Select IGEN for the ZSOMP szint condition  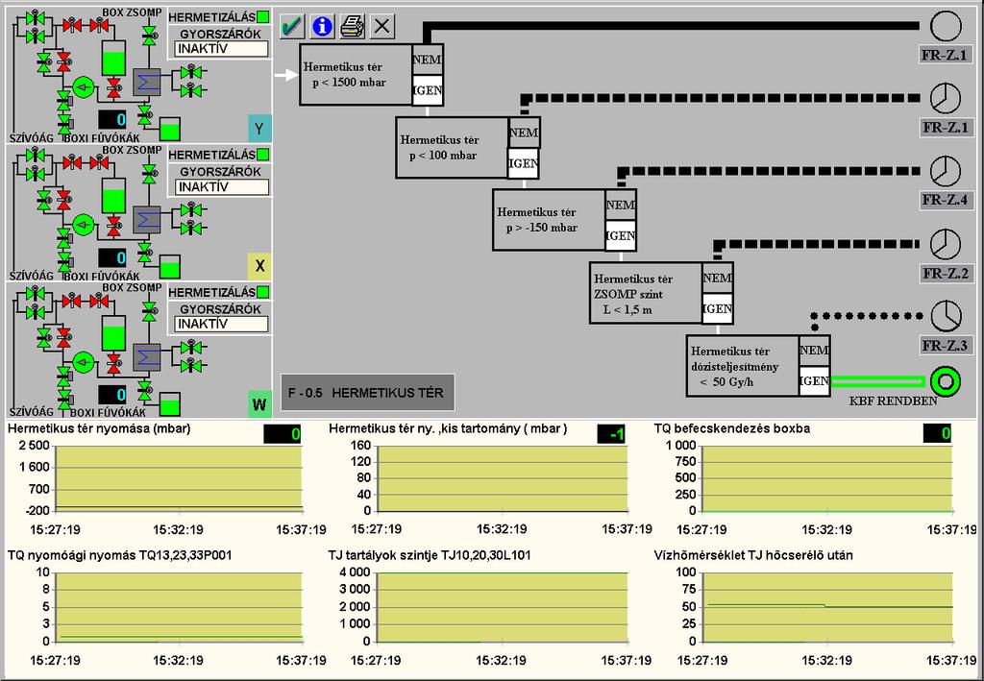coord(717,308)
